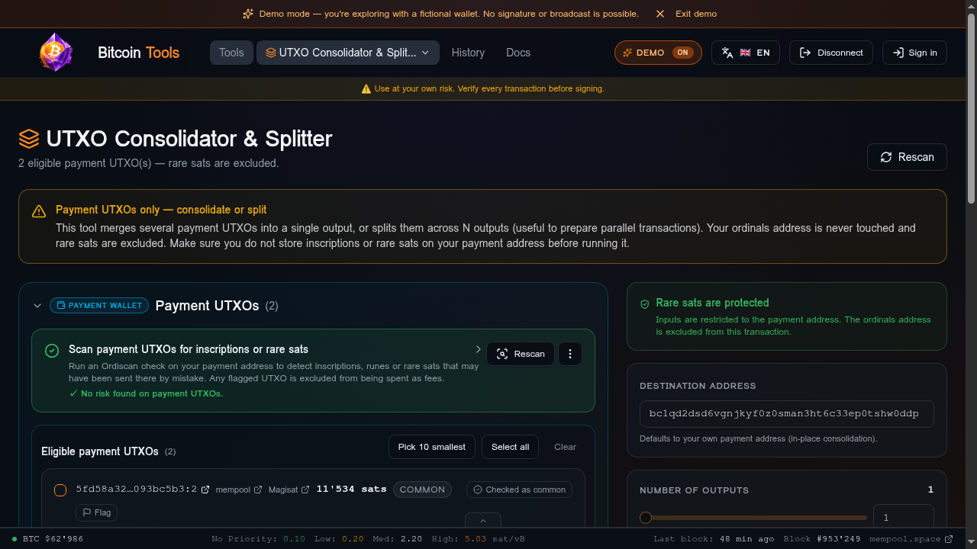Viewport: 977px width, 549px height.
Task: Click the collapse-up chevron tab below UTXO row
Action: (x=483, y=521)
